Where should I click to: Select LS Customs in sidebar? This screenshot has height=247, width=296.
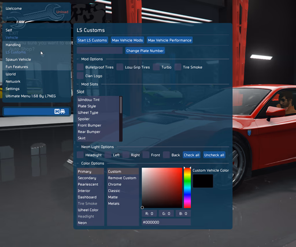16,52
